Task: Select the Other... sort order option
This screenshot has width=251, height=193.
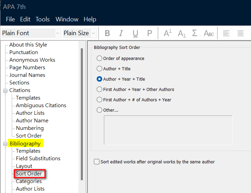Action: [x=99, y=110]
